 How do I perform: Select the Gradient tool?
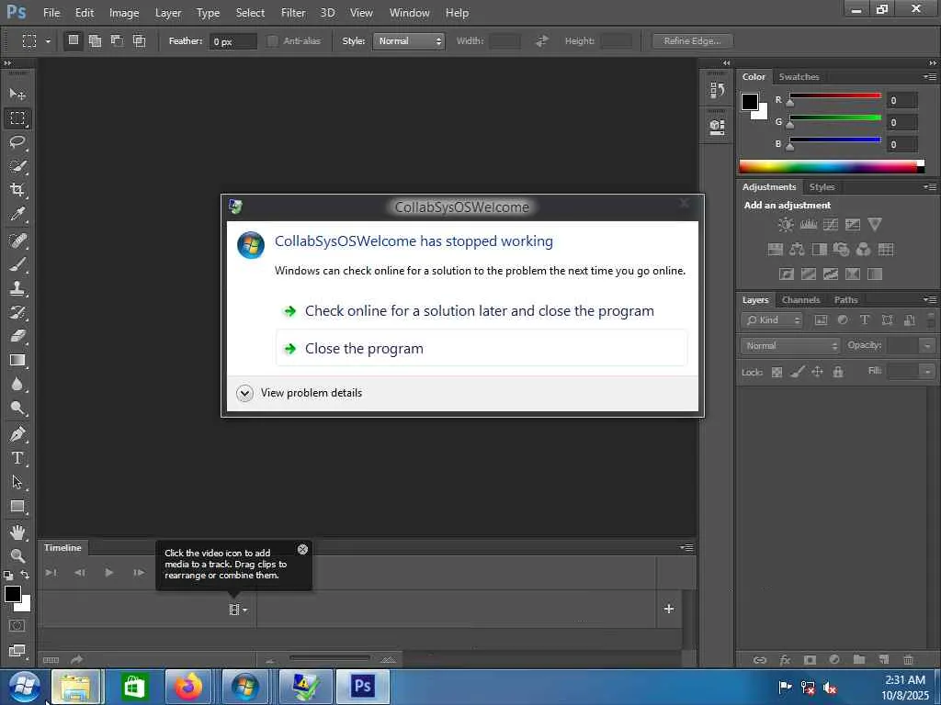[x=17, y=361]
